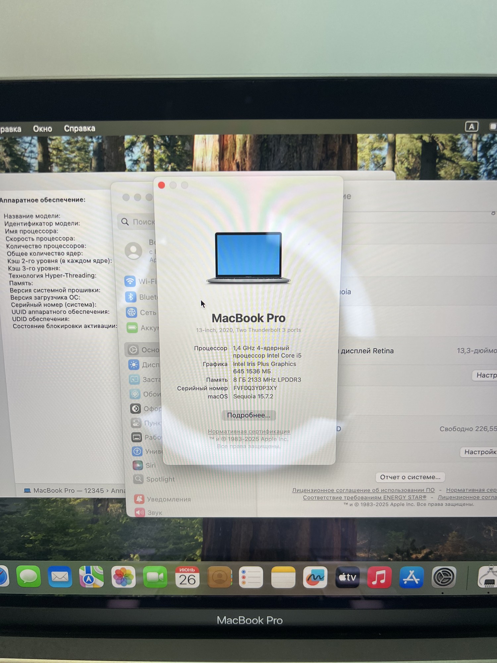Launch Freeform from the Dock
The width and height of the screenshot is (497, 663).
tap(315, 577)
